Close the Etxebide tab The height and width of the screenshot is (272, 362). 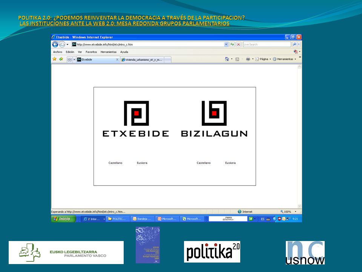117,59
